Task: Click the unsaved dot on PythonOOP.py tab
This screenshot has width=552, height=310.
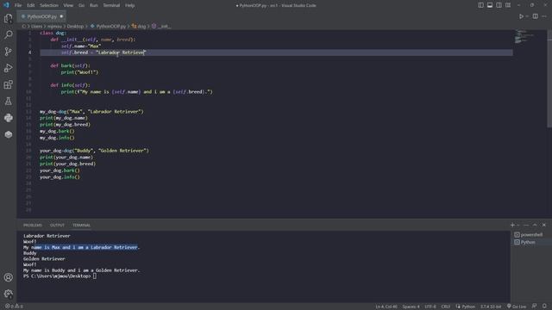Action: pos(61,16)
